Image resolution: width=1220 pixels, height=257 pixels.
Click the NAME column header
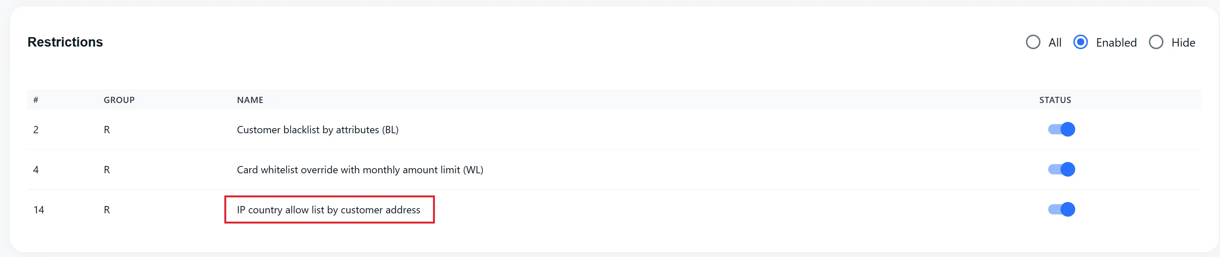pos(250,100)
